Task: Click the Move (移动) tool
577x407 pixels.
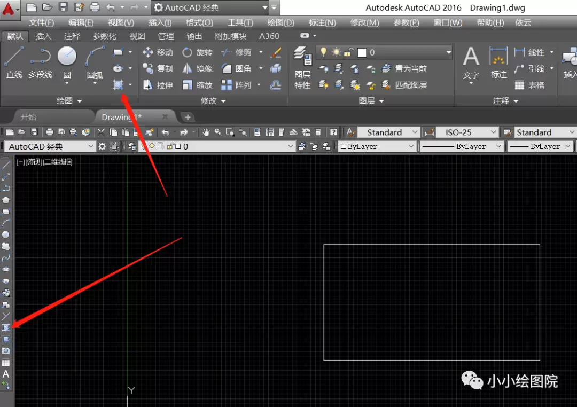Action: coord(158,53)
